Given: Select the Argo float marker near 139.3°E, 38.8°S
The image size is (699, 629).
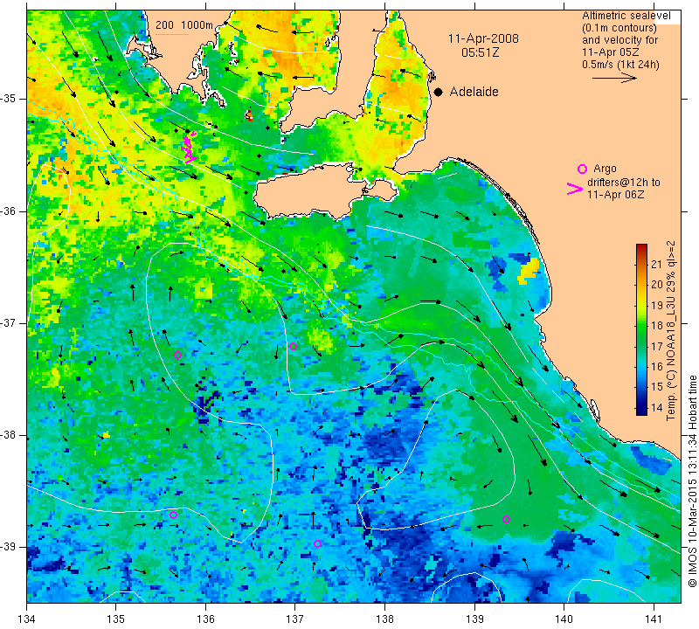Looking at the screenshot, I should pyautogui.click(x=507, y=519).
